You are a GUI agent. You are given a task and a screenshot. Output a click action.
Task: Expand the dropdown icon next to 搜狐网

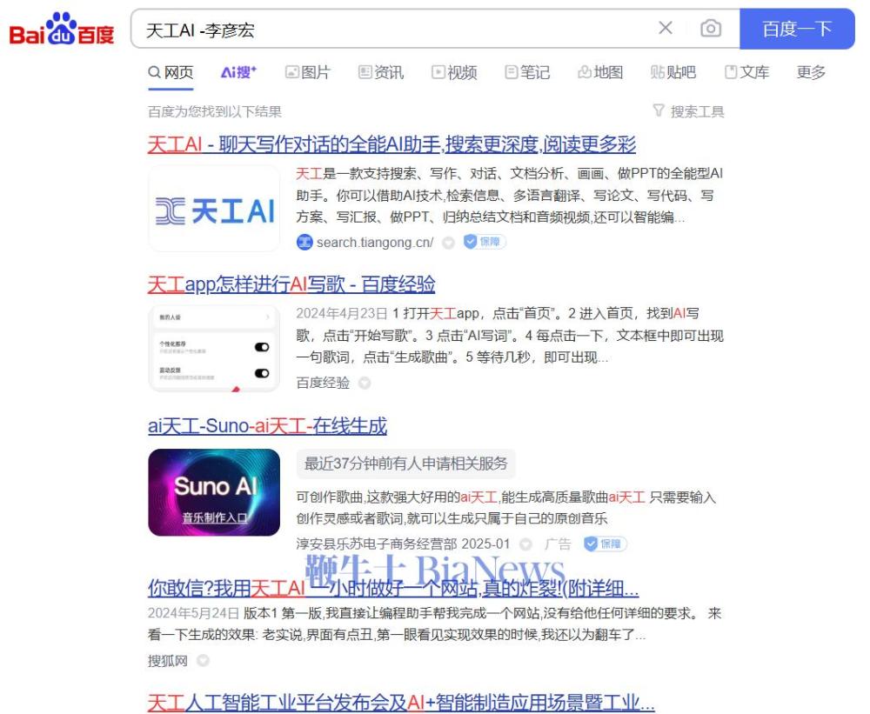(203, 661)
